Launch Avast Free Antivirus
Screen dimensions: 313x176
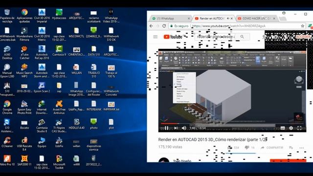tap(59, 108)
